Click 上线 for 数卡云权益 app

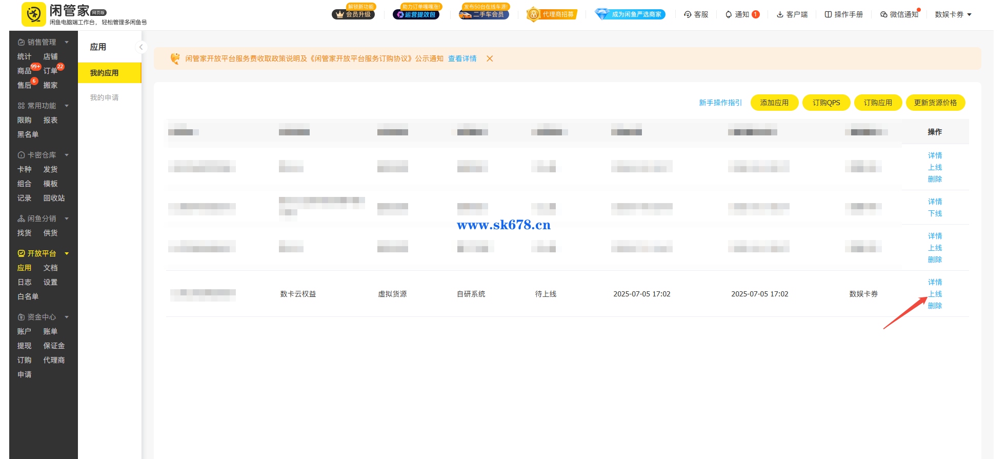click(x=935, y=294)
